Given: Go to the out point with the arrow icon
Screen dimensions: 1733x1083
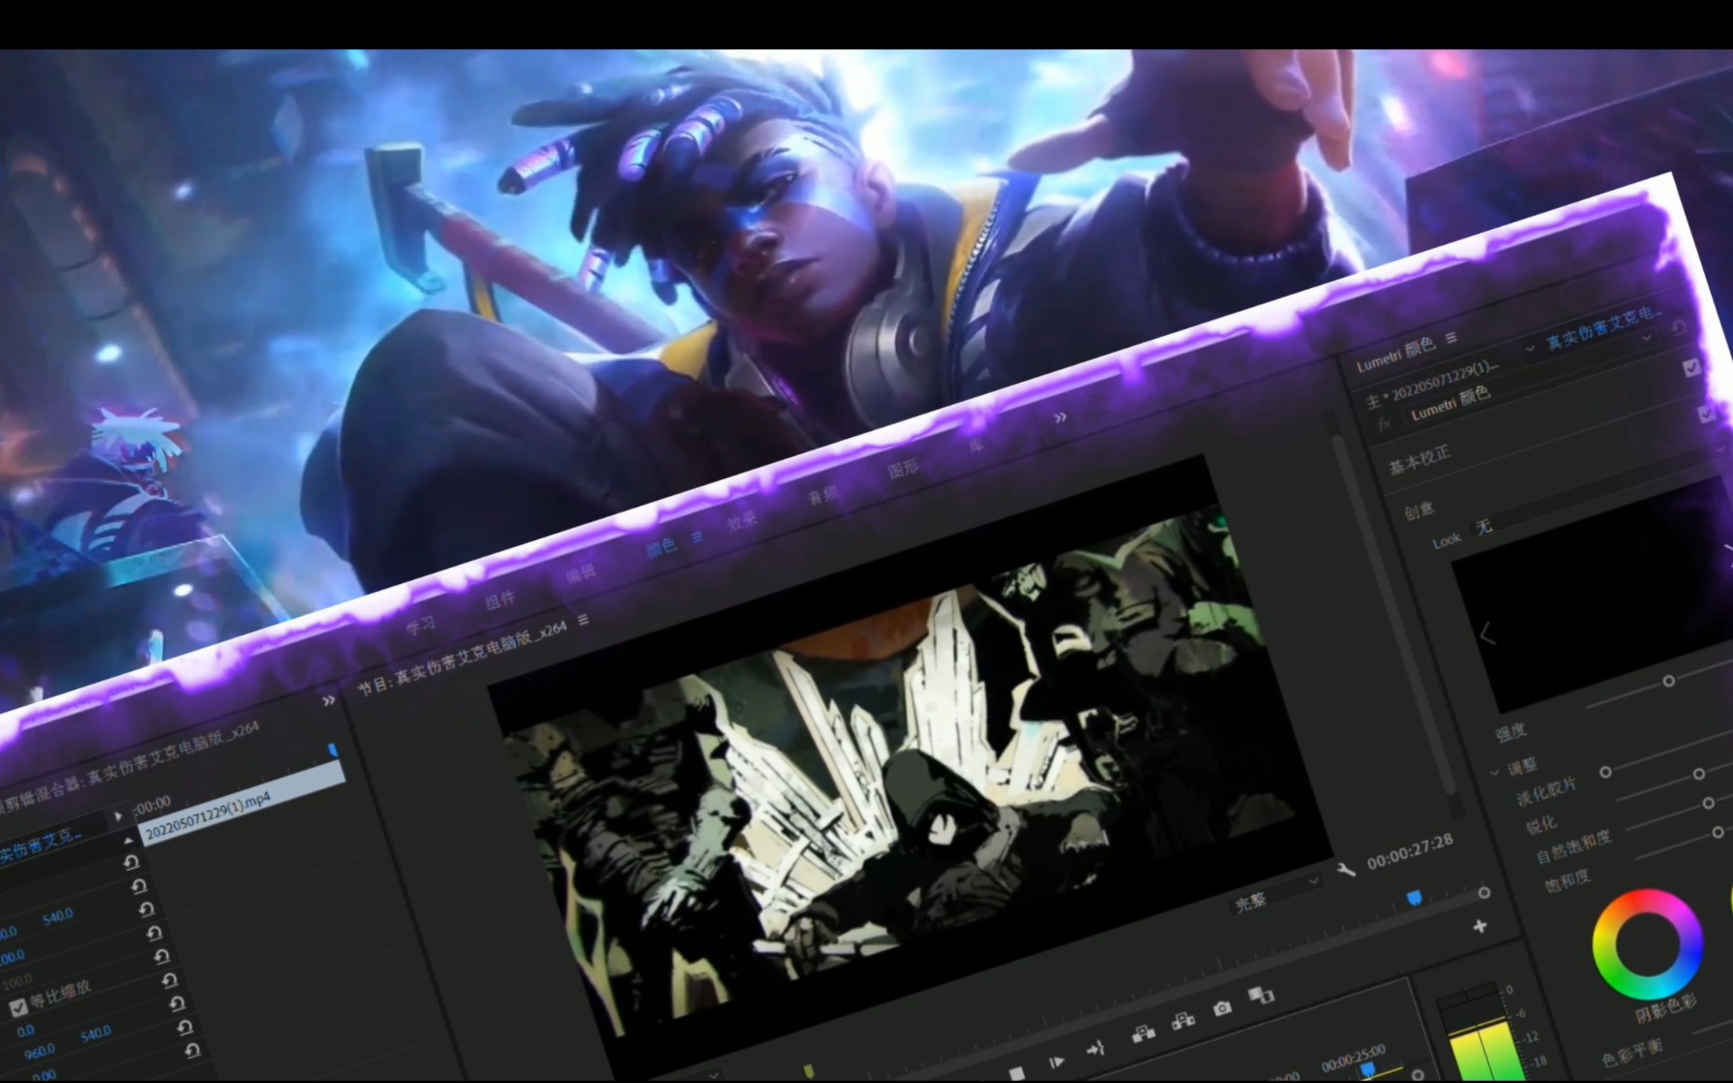Looking at the screenshot, I should (x=1096, y=1048).
